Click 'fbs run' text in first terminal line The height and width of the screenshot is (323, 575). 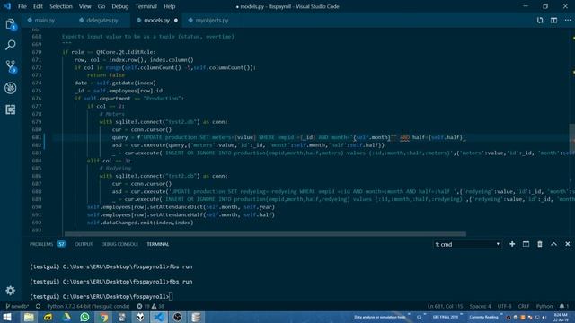click(x=181, y=266)
